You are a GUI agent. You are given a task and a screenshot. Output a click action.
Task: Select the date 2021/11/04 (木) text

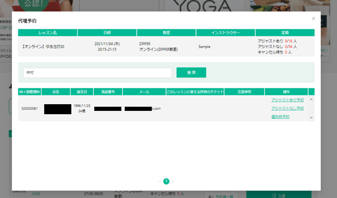coord(107,44)
